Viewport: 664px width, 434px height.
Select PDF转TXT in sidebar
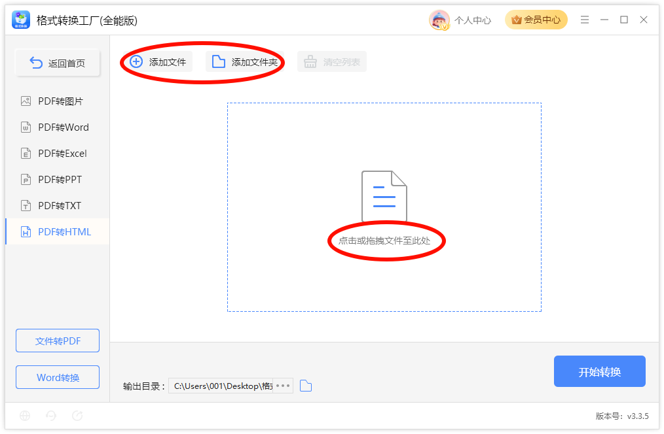click(57, 206)
